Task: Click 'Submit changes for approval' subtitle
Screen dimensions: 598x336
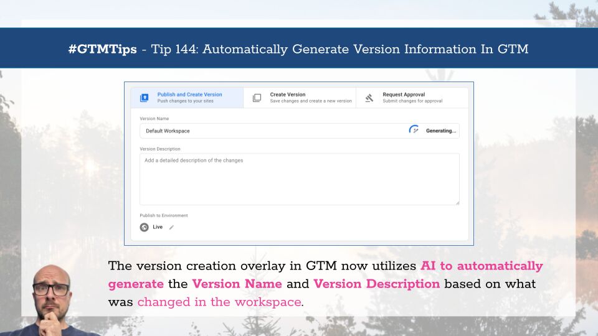Action: 412,101
